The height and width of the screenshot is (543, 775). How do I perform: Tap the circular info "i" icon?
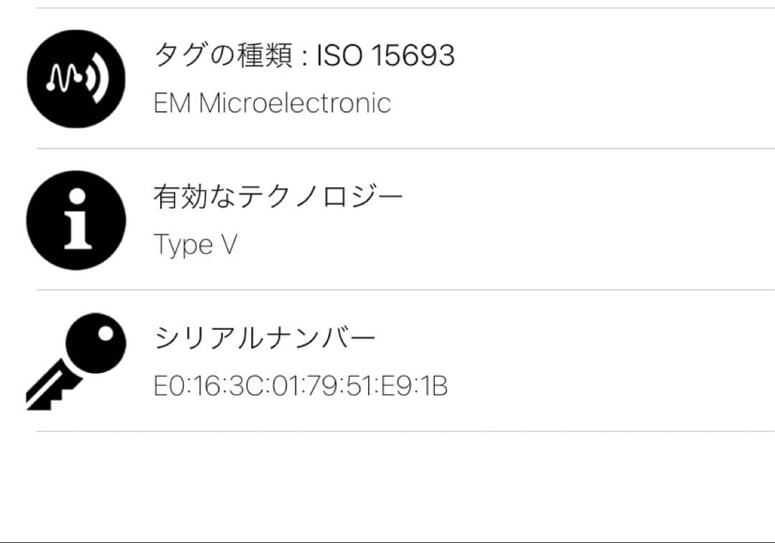(76, 220)
